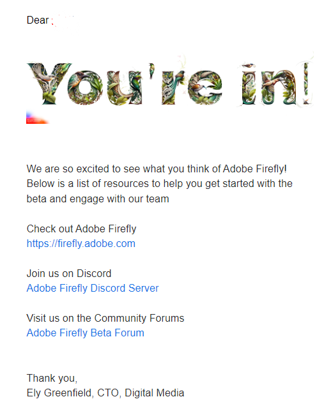The image size is (324, 420).
Task: Click the Join us on Discord heading
Action: coord(69,273)
